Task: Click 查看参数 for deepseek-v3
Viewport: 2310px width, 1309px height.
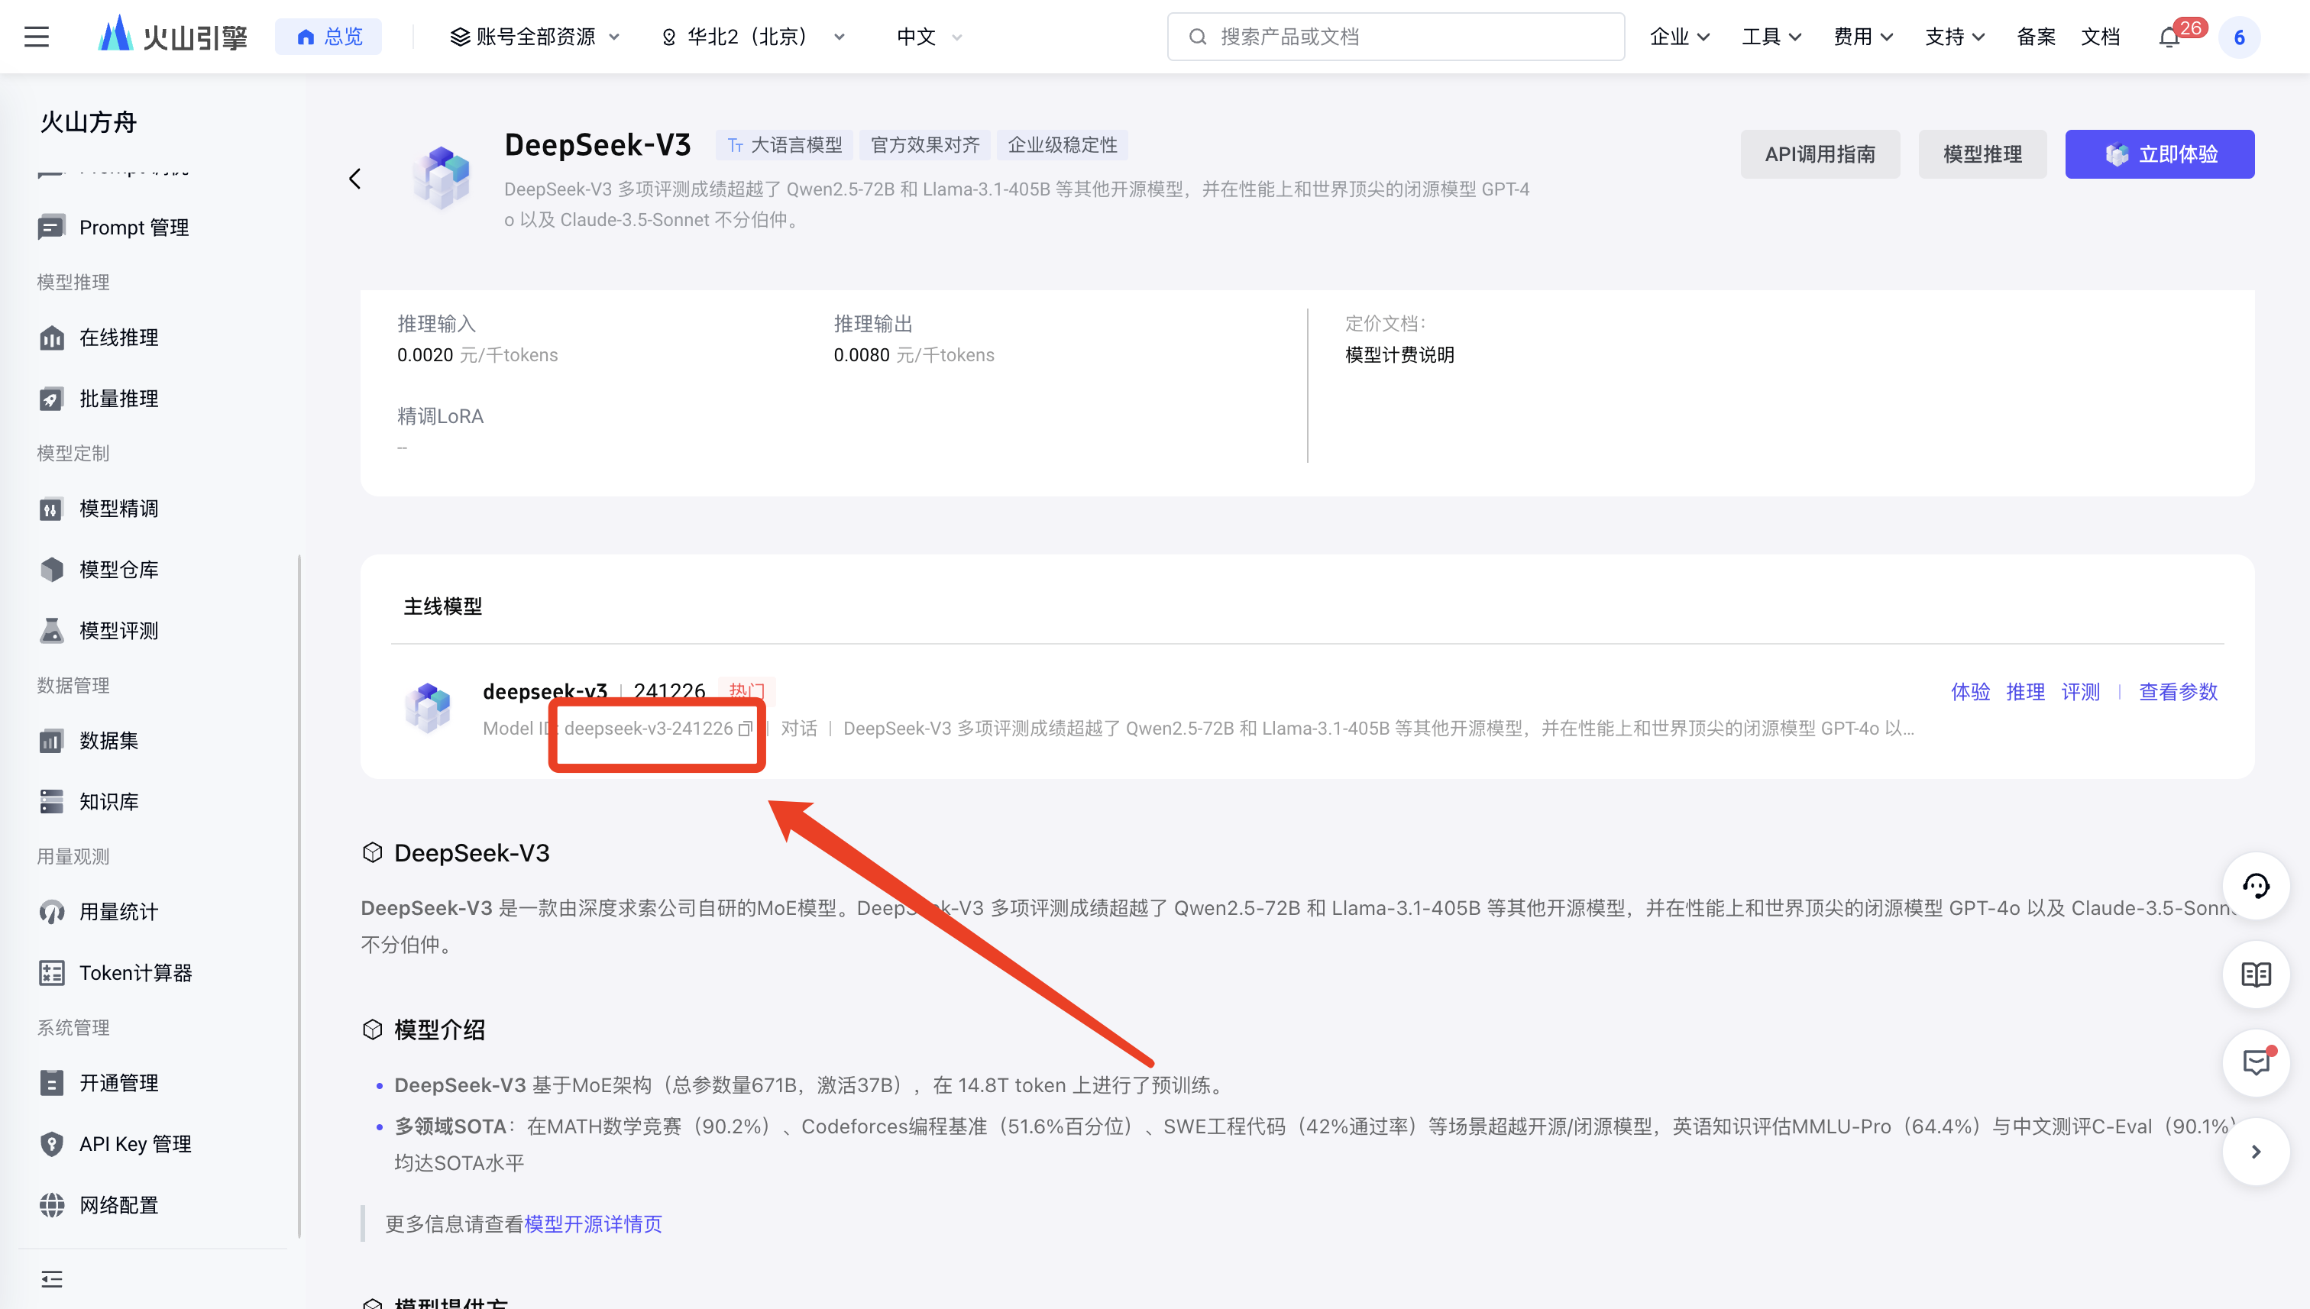Action: 2178,692
